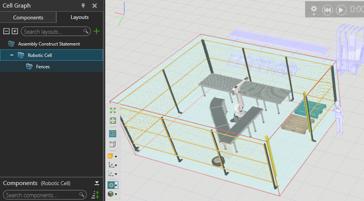
Task: Select the curved conveyor in viewport
Action: coord(219,116)
